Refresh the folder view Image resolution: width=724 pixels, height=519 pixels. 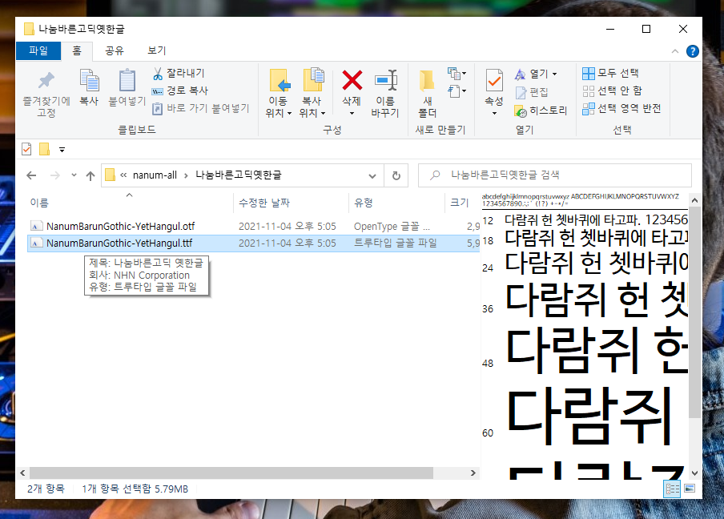pos(396,176)
